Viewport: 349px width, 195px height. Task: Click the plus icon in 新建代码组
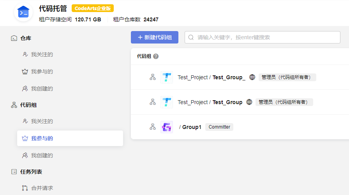click(140, 37)
